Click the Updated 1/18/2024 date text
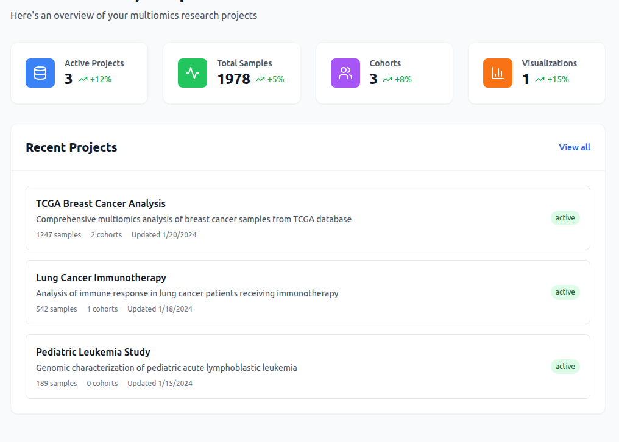The height and width of the screenshot is (442, 619). pos(160,309)
